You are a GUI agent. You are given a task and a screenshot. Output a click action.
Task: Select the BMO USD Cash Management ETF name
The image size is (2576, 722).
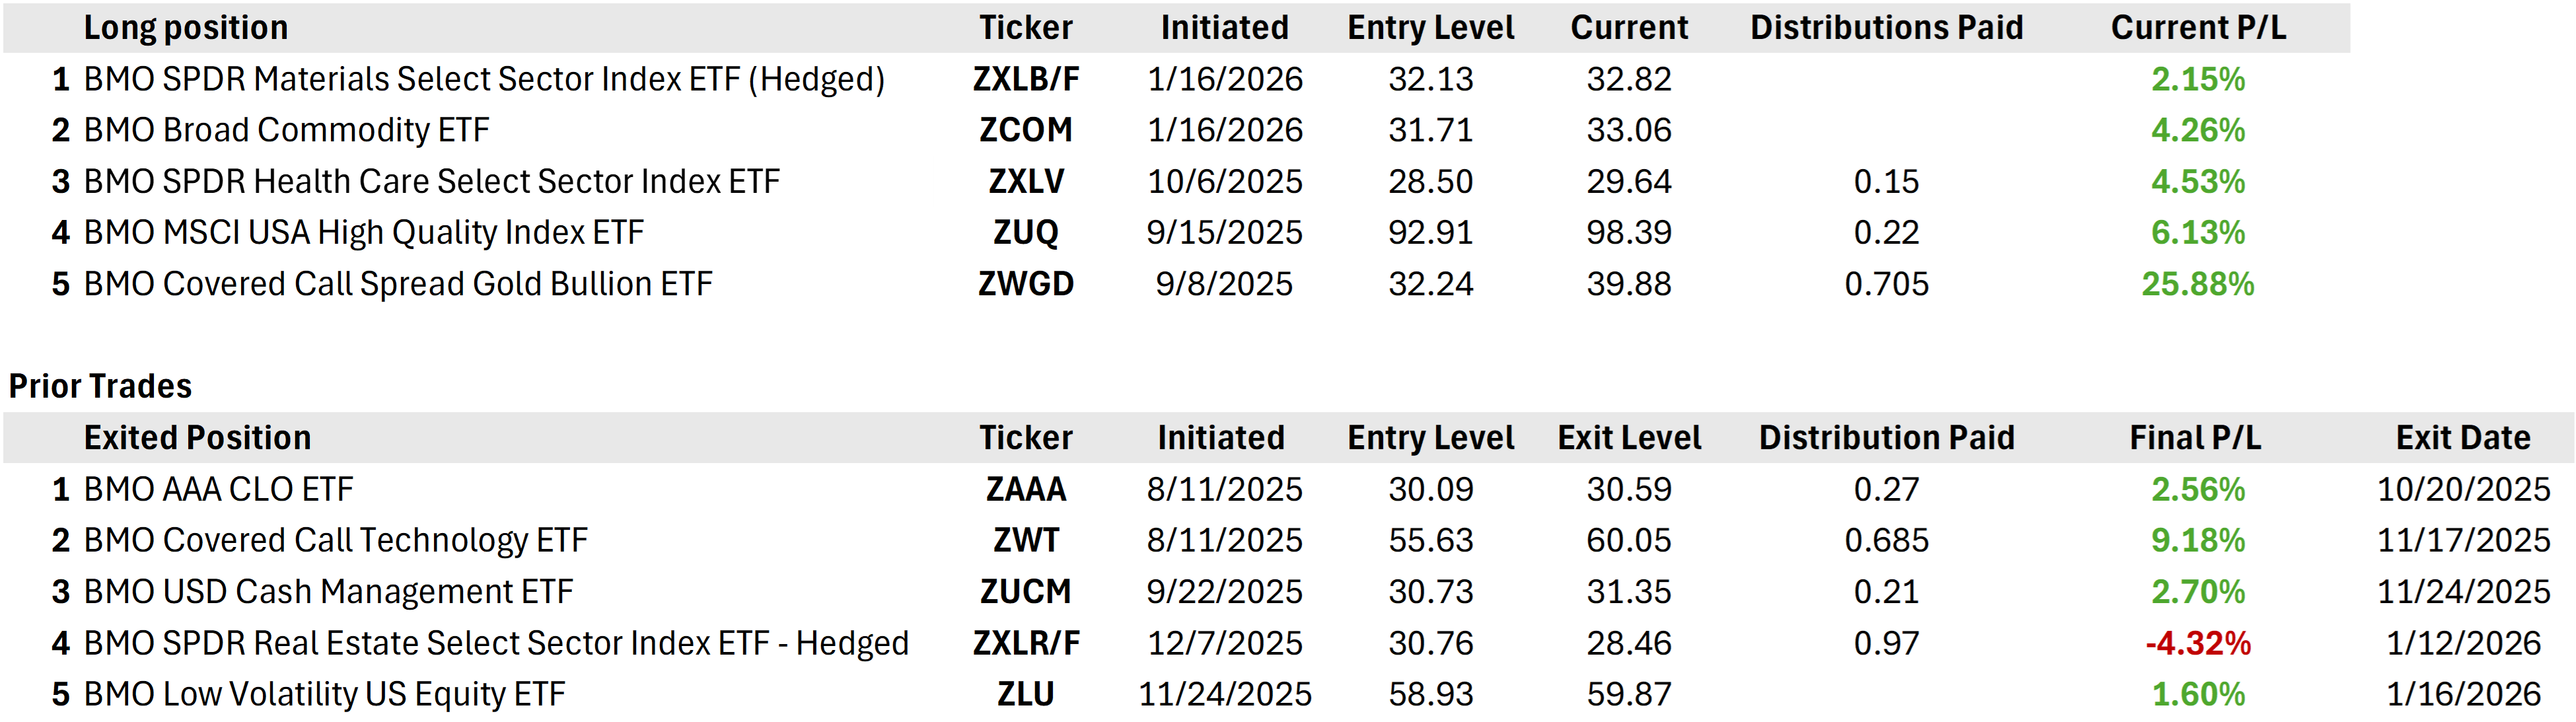[x=328, y=592]
